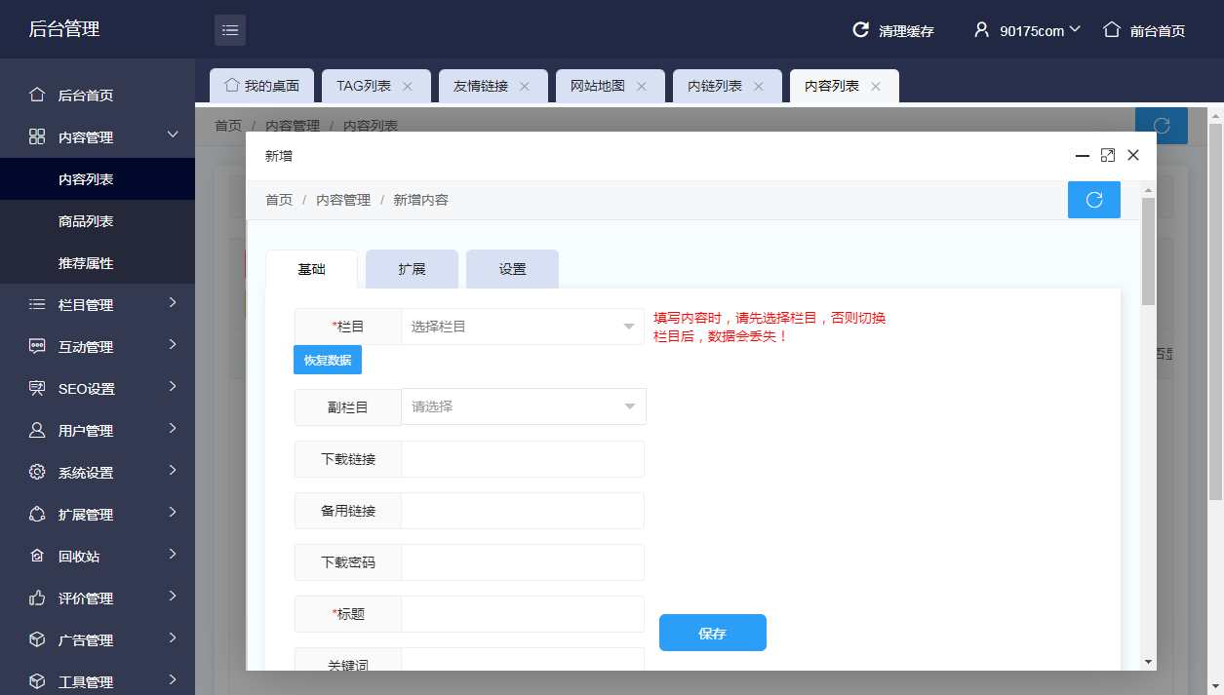
Task: Switch to the 扩展 tab in the dialog
Action: [412, 269]
